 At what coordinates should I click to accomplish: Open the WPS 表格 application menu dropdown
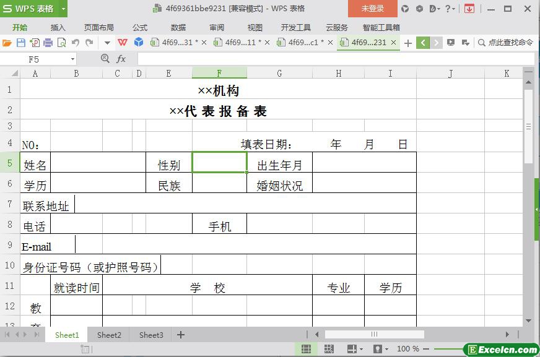(x=63, y=9)
